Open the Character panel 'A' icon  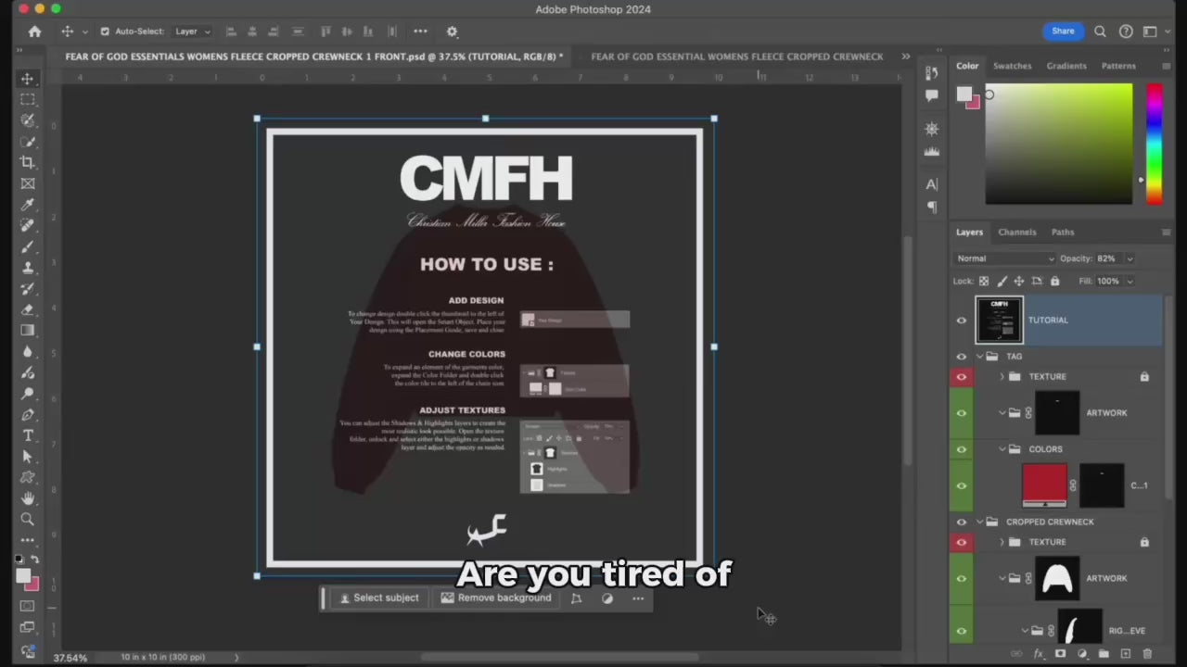tap(932, 184)
